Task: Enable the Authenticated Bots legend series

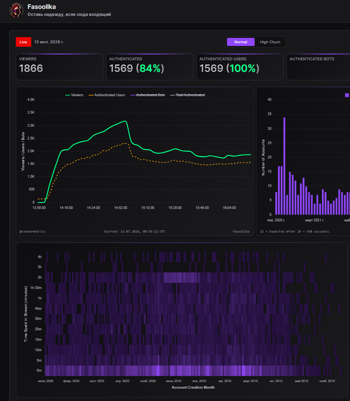Action: coord(148,95)
